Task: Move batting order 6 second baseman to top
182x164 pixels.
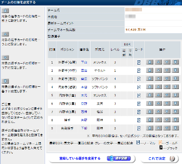Action: (x=150, y=103)
